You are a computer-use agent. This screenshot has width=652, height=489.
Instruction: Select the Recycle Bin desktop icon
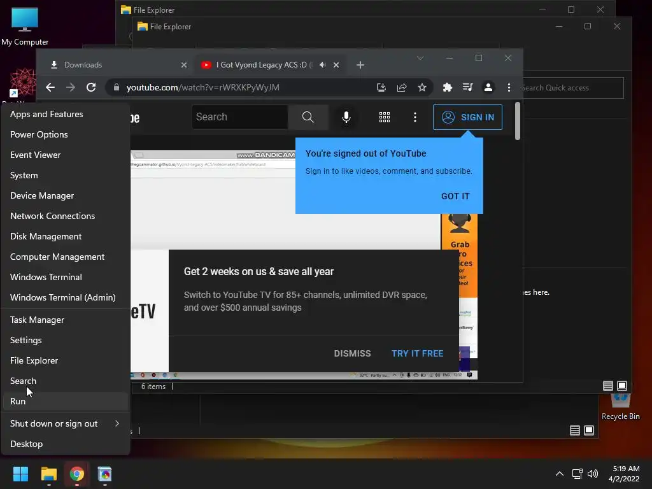[620, 407]
